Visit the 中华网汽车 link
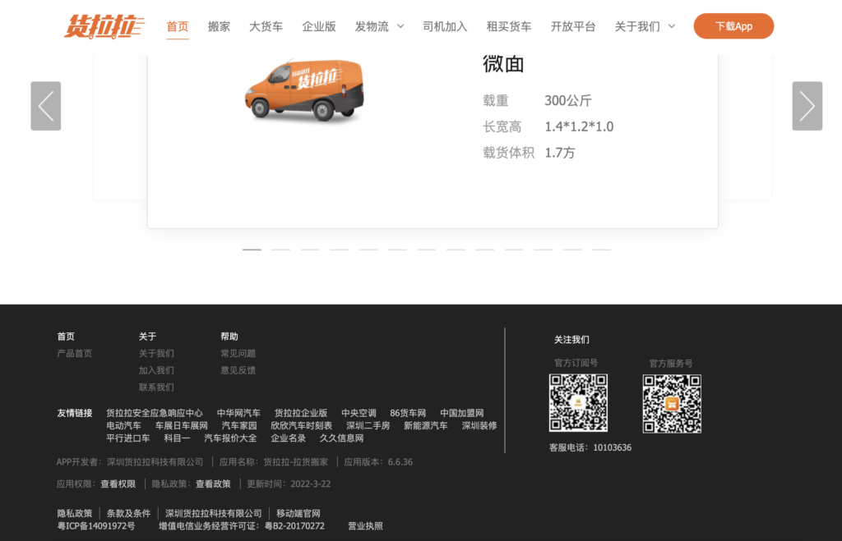842x541 pixels. (238, 413)
